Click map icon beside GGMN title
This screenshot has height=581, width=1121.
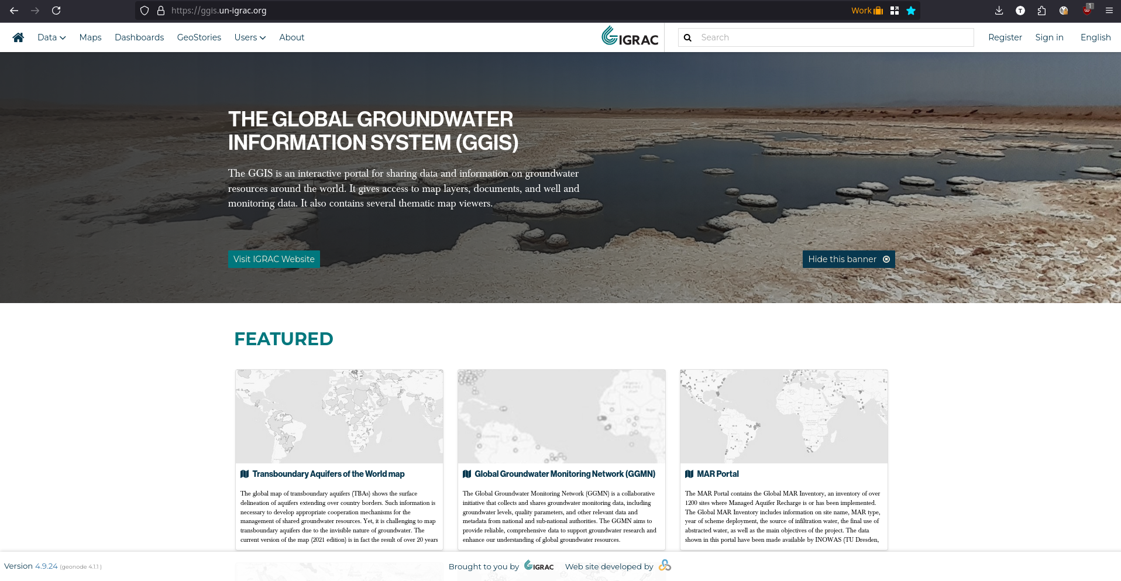click(467, 474)
